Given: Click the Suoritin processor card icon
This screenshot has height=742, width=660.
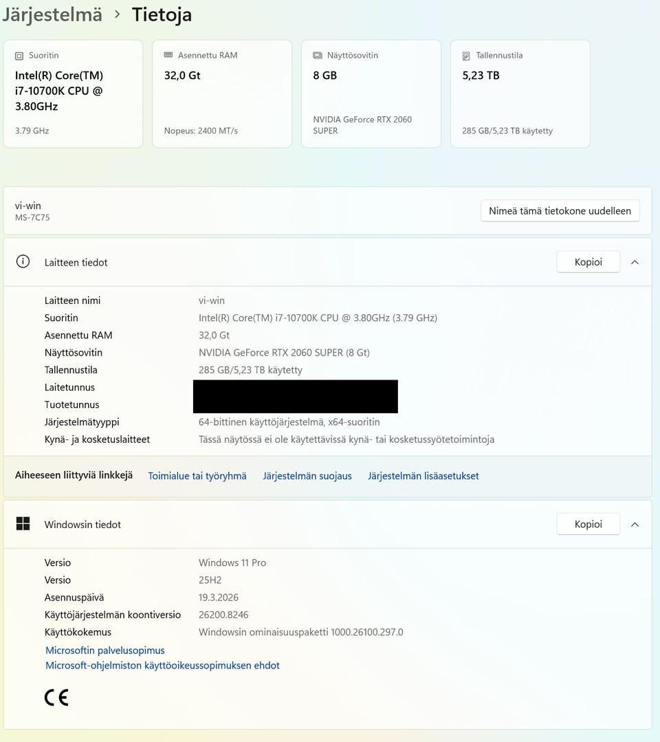Looking at the screenshot, I should tap(19, 56).
